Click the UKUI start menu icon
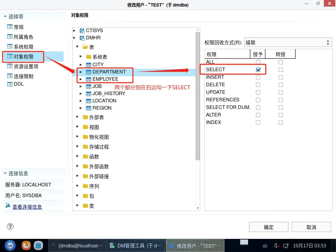 [10, 245]
